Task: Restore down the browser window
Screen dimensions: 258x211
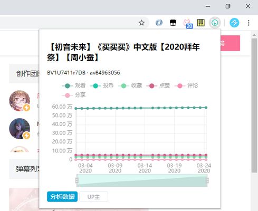Action: pos(228,6)
